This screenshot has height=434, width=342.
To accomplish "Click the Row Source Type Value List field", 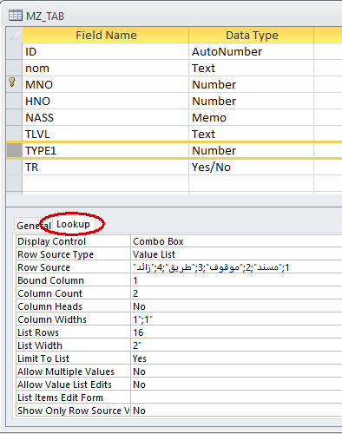I will point(236,254).
